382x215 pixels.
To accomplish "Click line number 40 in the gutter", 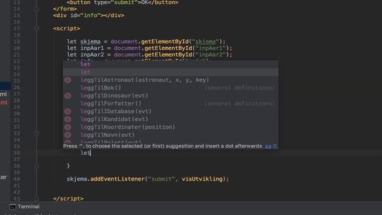I will 17,179.
